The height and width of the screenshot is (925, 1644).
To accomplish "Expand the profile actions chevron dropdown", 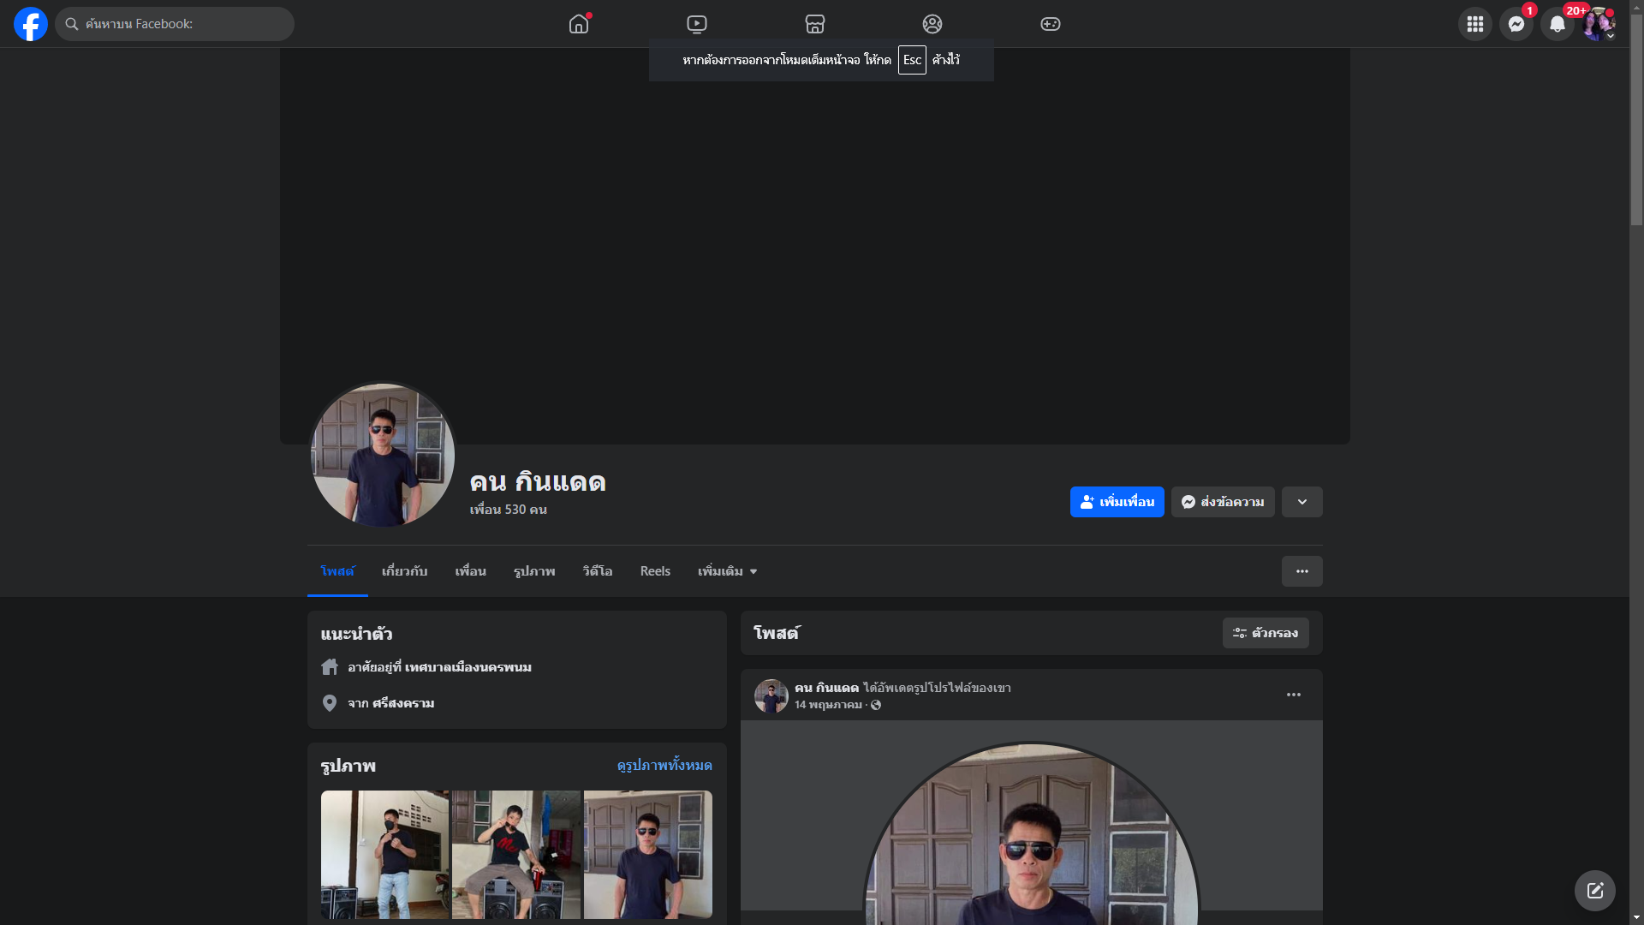I will coord(1301,502).
